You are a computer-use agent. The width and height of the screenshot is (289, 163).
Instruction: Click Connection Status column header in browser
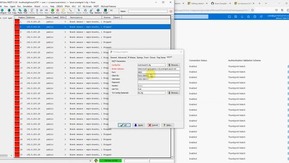click(x=198, y=60)
